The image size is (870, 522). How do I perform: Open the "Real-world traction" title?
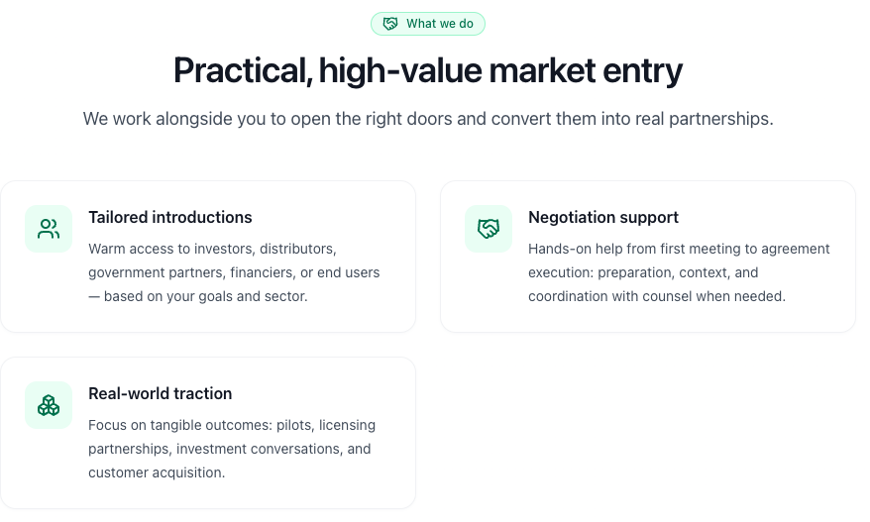[x=161, y=393]
